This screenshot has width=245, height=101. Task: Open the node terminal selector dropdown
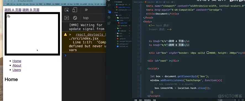226,100
